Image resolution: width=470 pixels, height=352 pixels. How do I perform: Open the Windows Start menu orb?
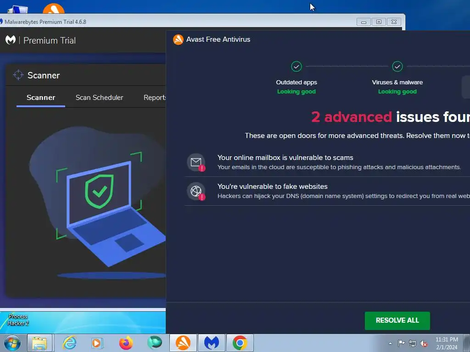click(12, 343)
